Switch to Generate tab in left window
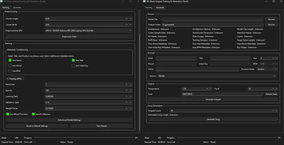 point(17,8)
